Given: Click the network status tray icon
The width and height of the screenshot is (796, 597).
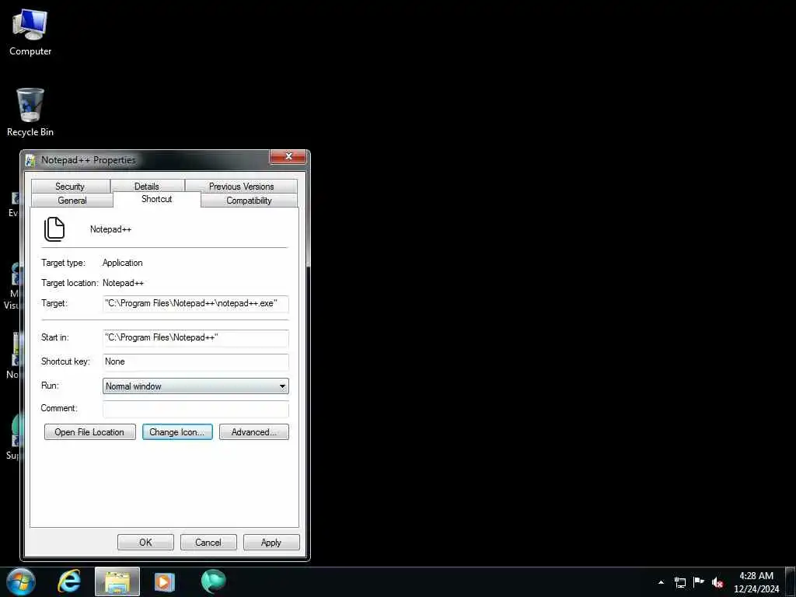Looking at the screenshot, I should (x=679, y=582).
